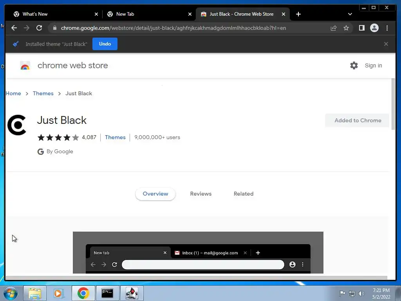Click the Added to Chrome button
Image resolution: width=401 pixels, height=301 pixels.
pos(357,120)
